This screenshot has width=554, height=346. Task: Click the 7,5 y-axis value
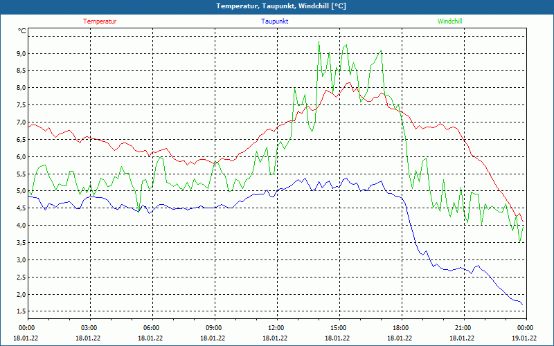click(21, 105)
